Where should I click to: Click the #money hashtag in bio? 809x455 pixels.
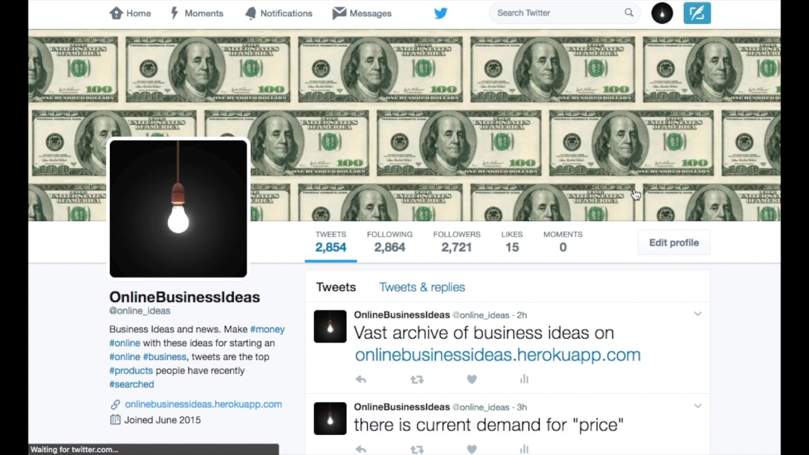pyautogui.click(x=267, y=329)
